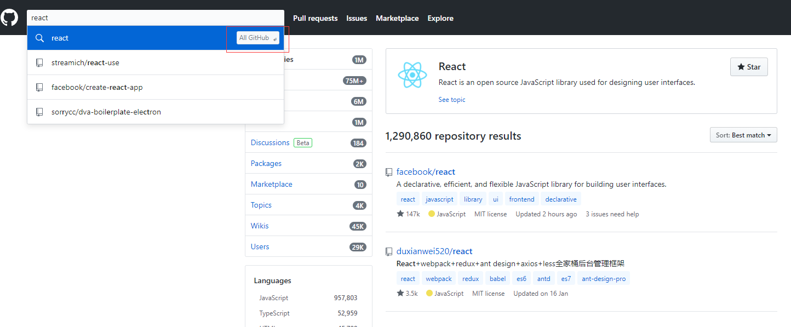Screen dimensions: 791x327
Task: Click the frontend topic tag
Action: [x=521, y=199]
